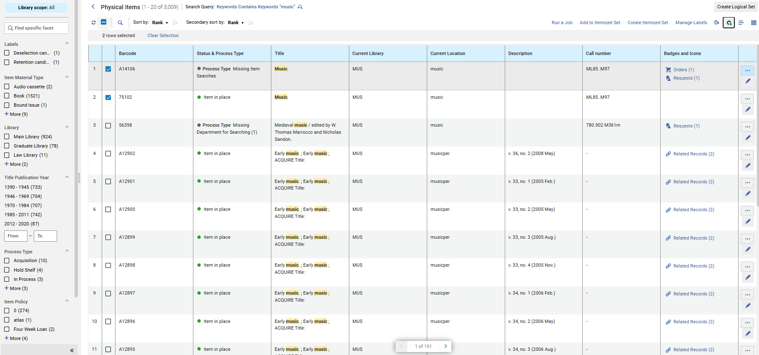The width and height of the screenshot is (759, 355).
Task: Click Add to Itemized Set
Action: (x=600, y=22)
